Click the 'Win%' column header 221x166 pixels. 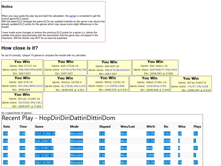click(151, 127)
